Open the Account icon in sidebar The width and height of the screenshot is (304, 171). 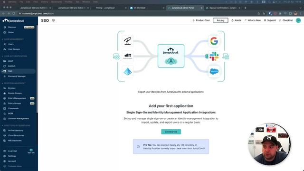5,161
